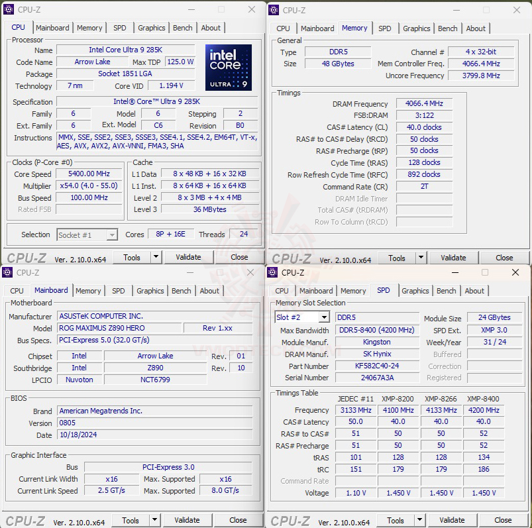Click Tools button in Mainboard tab window
This screenshot has width=532, height=528.
coord(131,520)
